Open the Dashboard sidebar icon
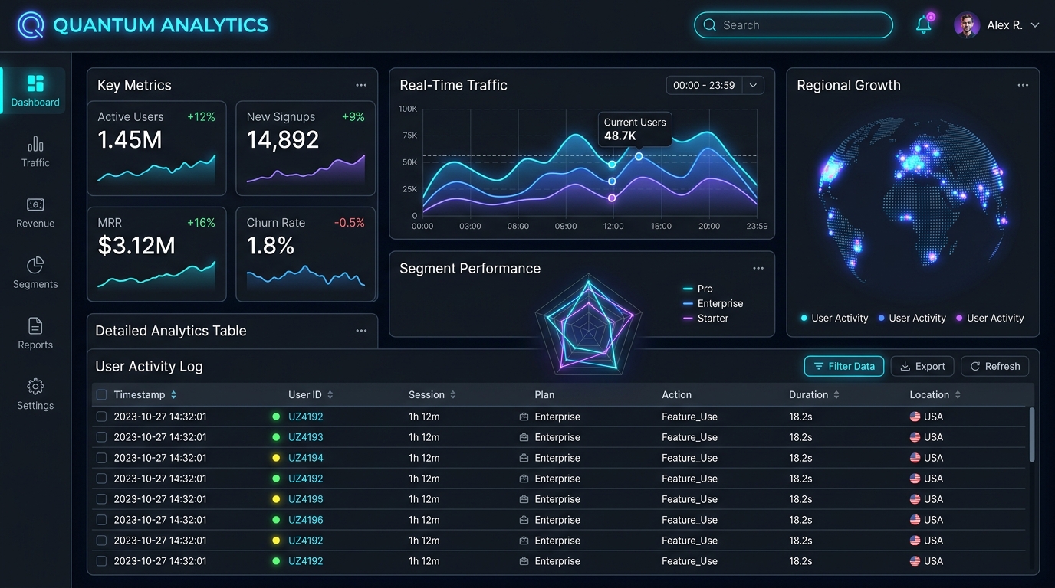Image resolution: width=1055 pixels, height=588 pixels. coord(35,83)
